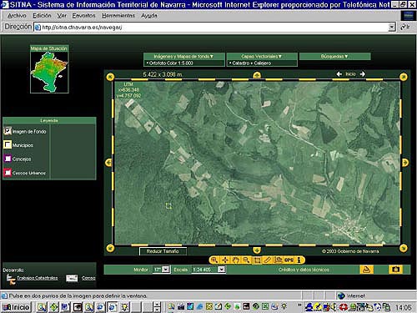Image resolution: width=417 pixels, height=313 pixels.
Task: Click the Mapa de Situación thumbnail
Action: [x=49, y=72]
